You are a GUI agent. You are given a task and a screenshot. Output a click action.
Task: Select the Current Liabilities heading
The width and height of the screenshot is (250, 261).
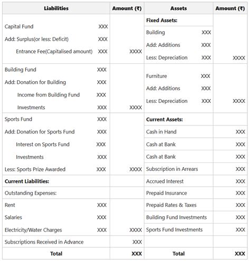coord(27,181)
